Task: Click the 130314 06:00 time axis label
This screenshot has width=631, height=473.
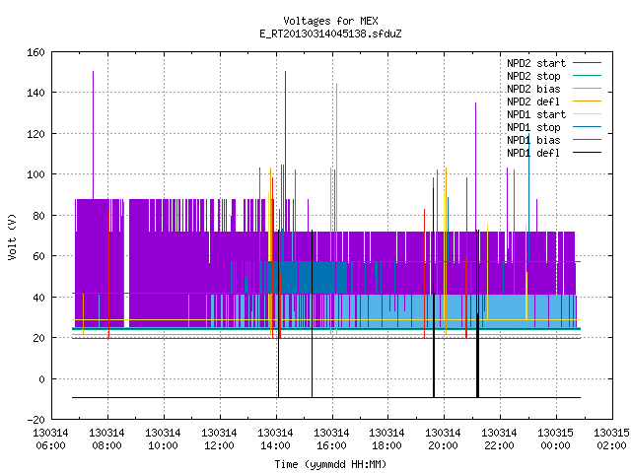Action: [50, 439]
